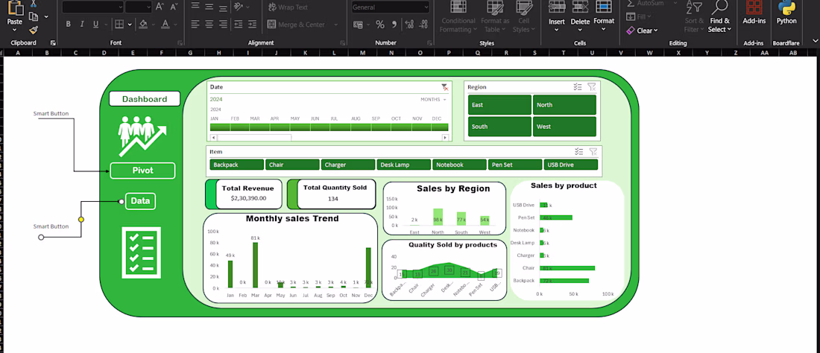Clear the Date timeline filter
Viewport: 820px width, 353px height.
point(444,87)
